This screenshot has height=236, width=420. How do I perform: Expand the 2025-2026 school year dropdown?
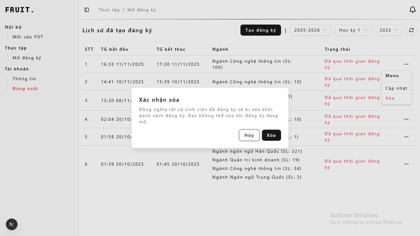(310, 30)
